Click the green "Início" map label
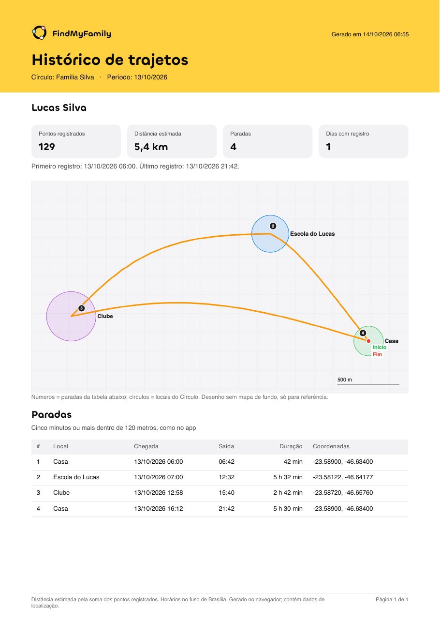Viewport: 440px width, 623px height. [x=380, y=348]
